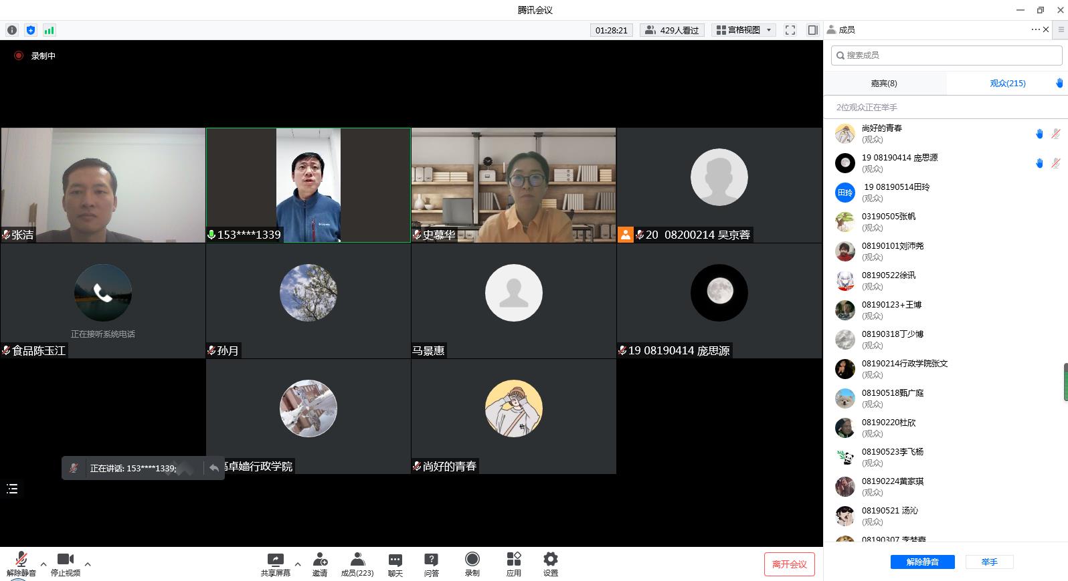Check the green network signal icon
Viewport: 1068px width, 581px height.
49,30
